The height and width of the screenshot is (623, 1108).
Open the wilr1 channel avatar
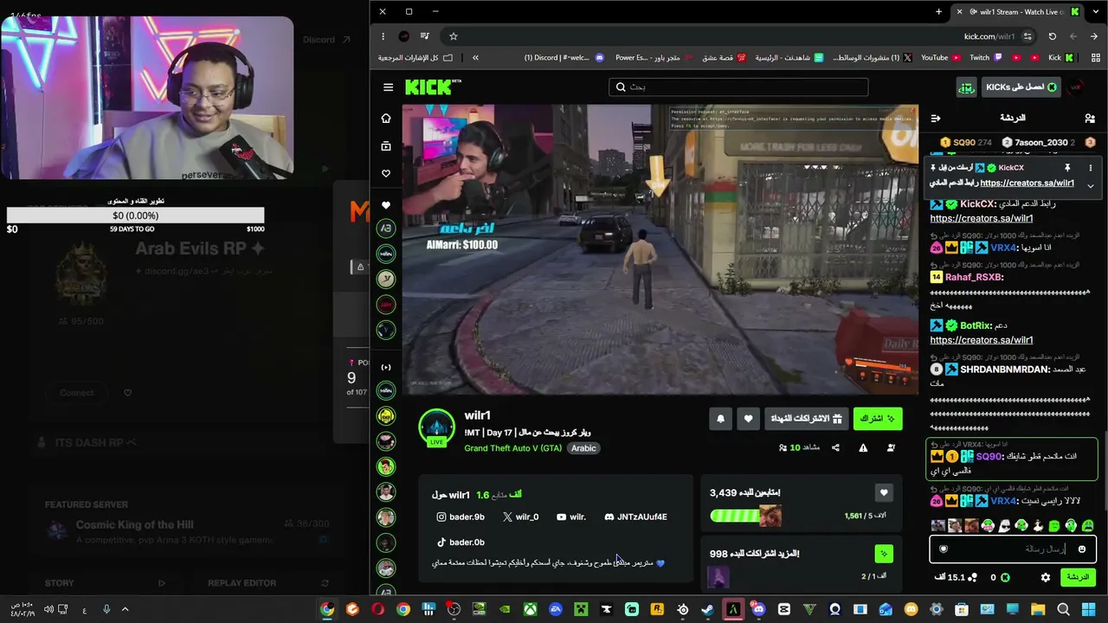click(436, 427)
